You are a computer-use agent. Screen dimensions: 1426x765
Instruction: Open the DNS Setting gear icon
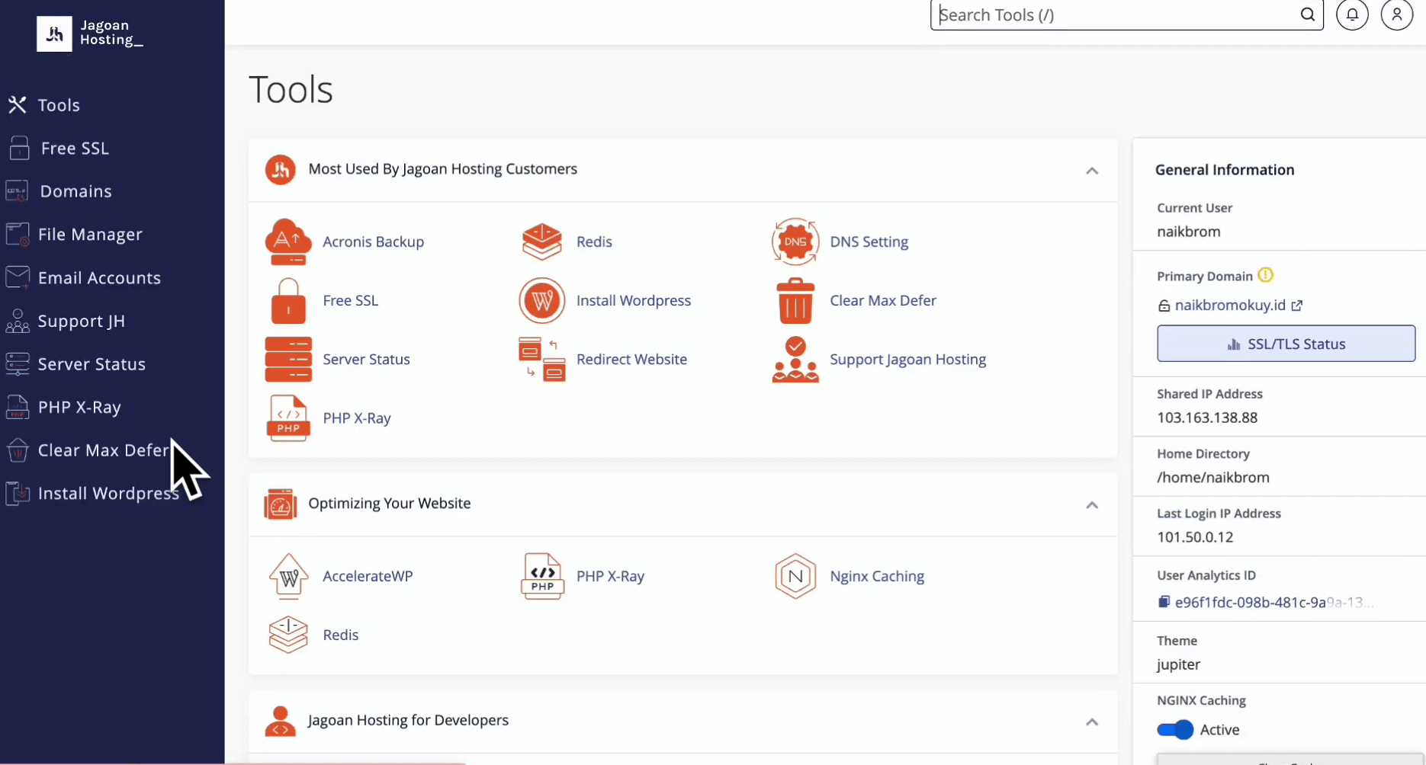point(795,242)
